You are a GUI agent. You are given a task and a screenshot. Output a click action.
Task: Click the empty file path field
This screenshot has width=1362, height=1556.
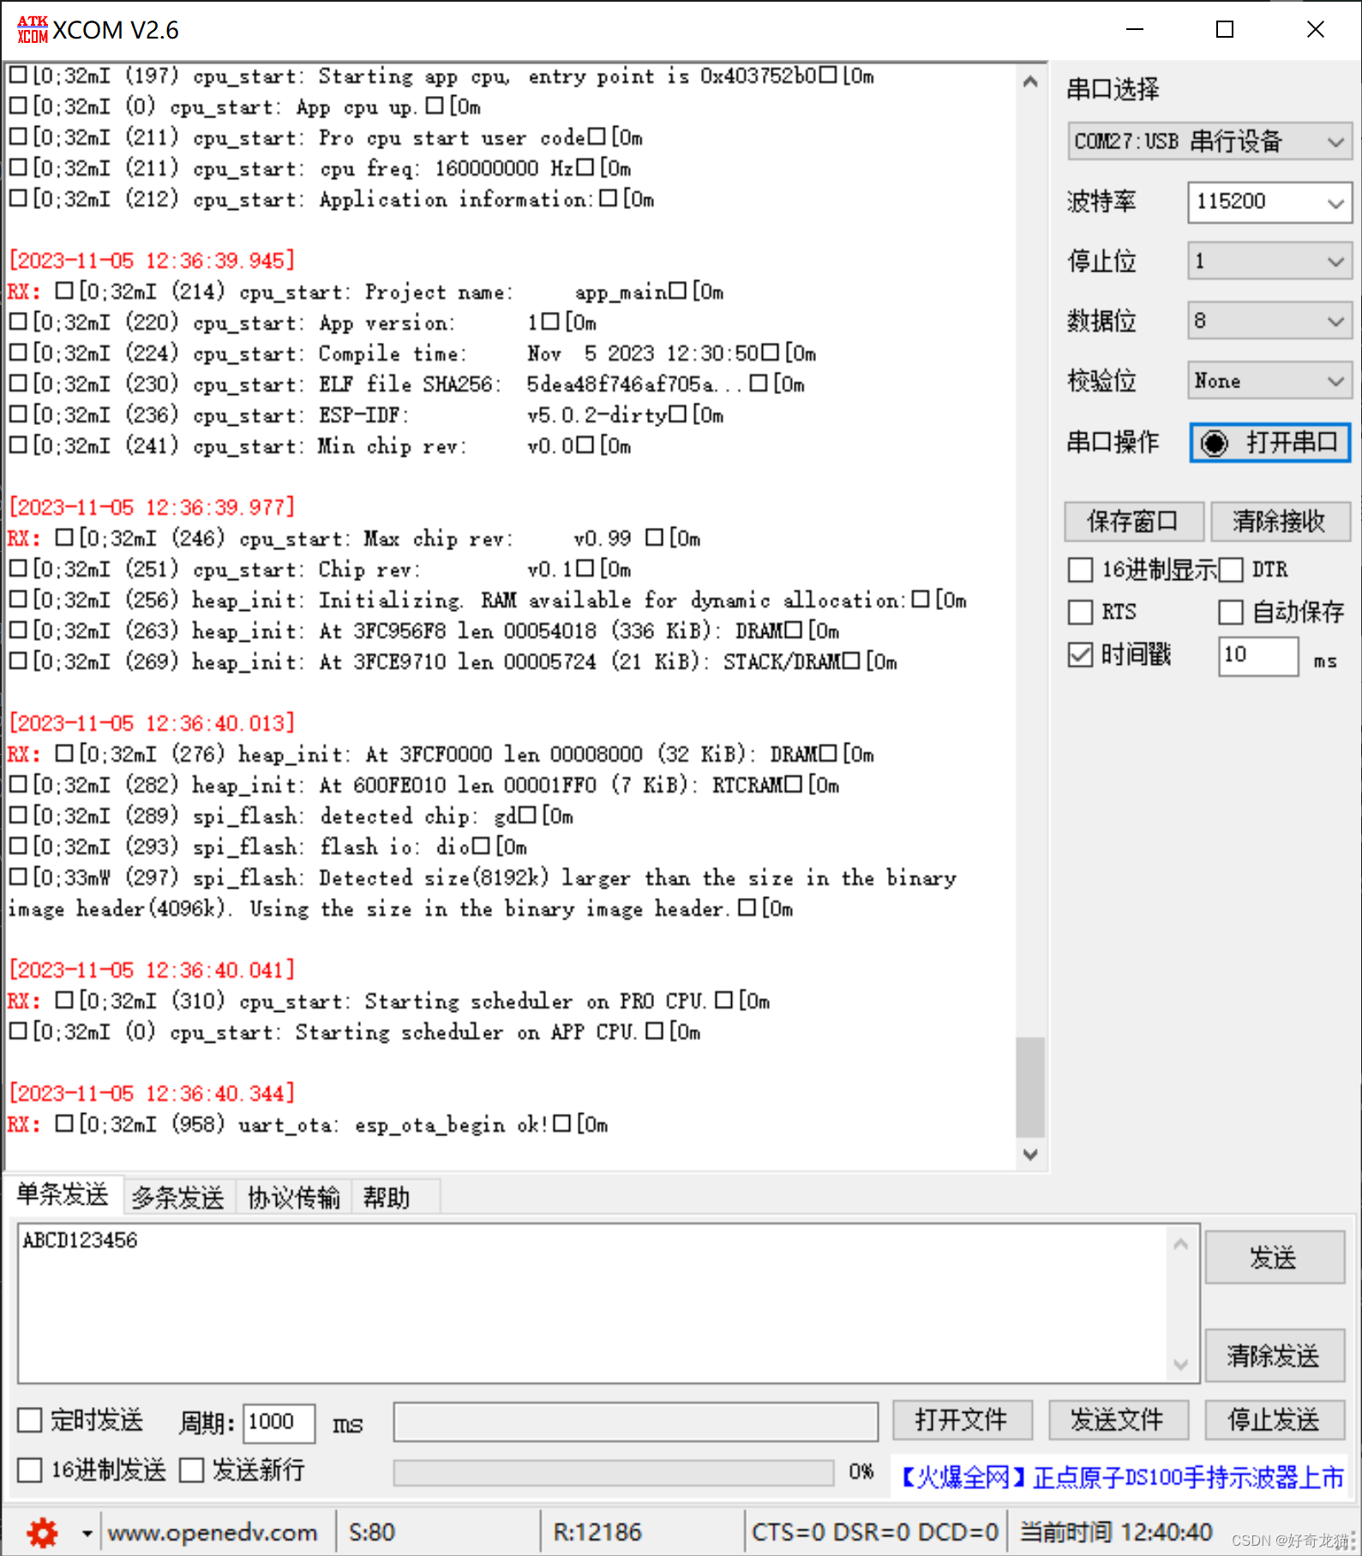pyautogui.click(x=636, y=1422)
